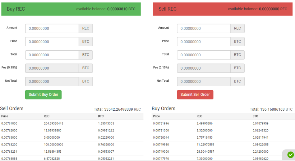The height and width of the screenshot is (161, 295).
Task: Select sell order priced at 0.00761000
Action: (x=9, y=123)
